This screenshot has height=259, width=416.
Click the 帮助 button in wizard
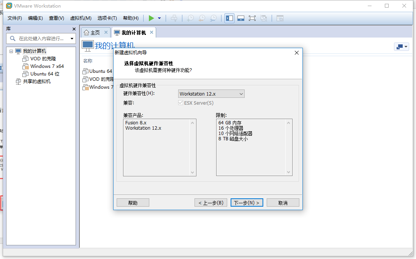(133, 202)
